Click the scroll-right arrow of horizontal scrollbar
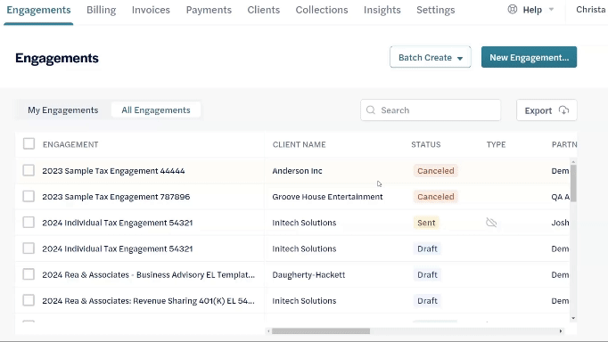Screen dimensions: 608x342 (561, 331)
